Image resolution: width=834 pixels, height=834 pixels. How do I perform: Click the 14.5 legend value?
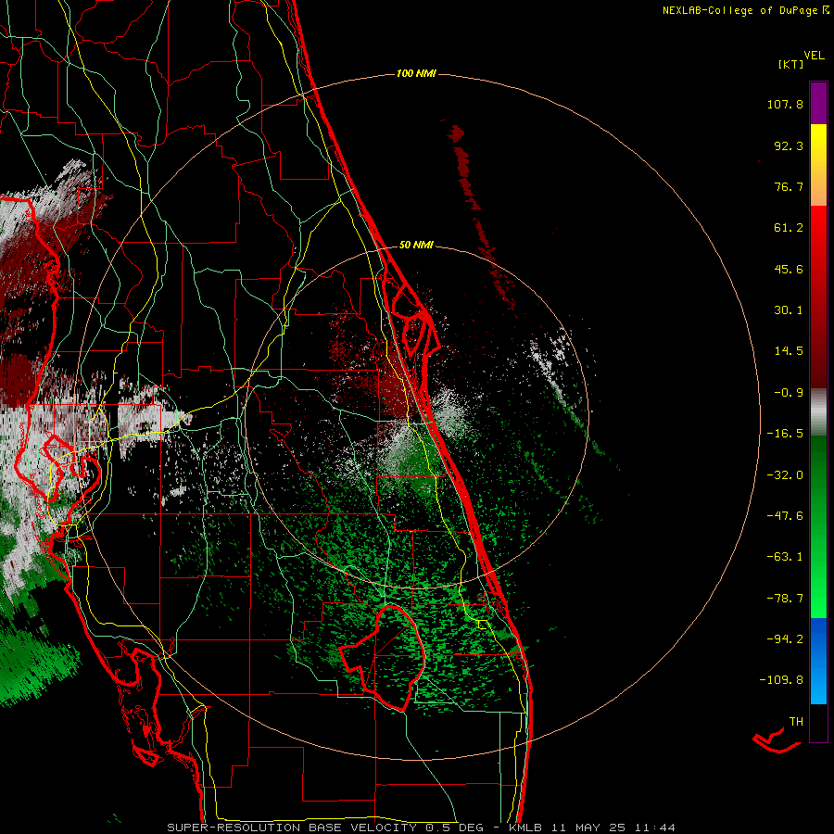point(789,351)
